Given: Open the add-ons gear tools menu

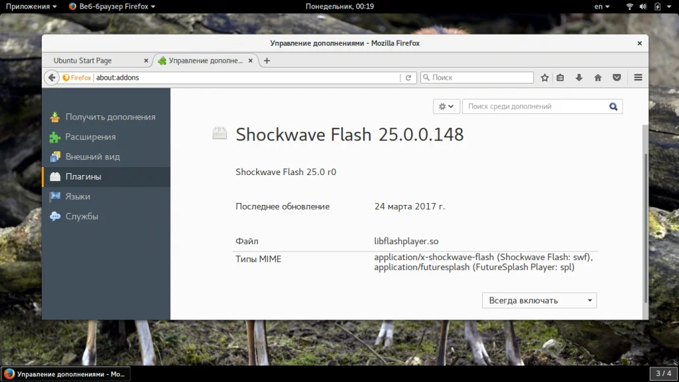Looking at the screenshot, I should (x=446, y=106).
